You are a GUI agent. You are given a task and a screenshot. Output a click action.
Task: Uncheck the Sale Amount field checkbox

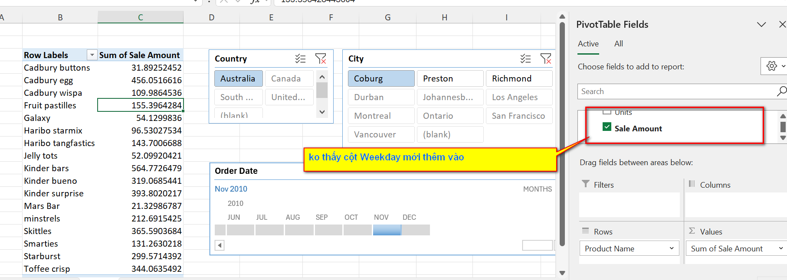click(607, 127)
